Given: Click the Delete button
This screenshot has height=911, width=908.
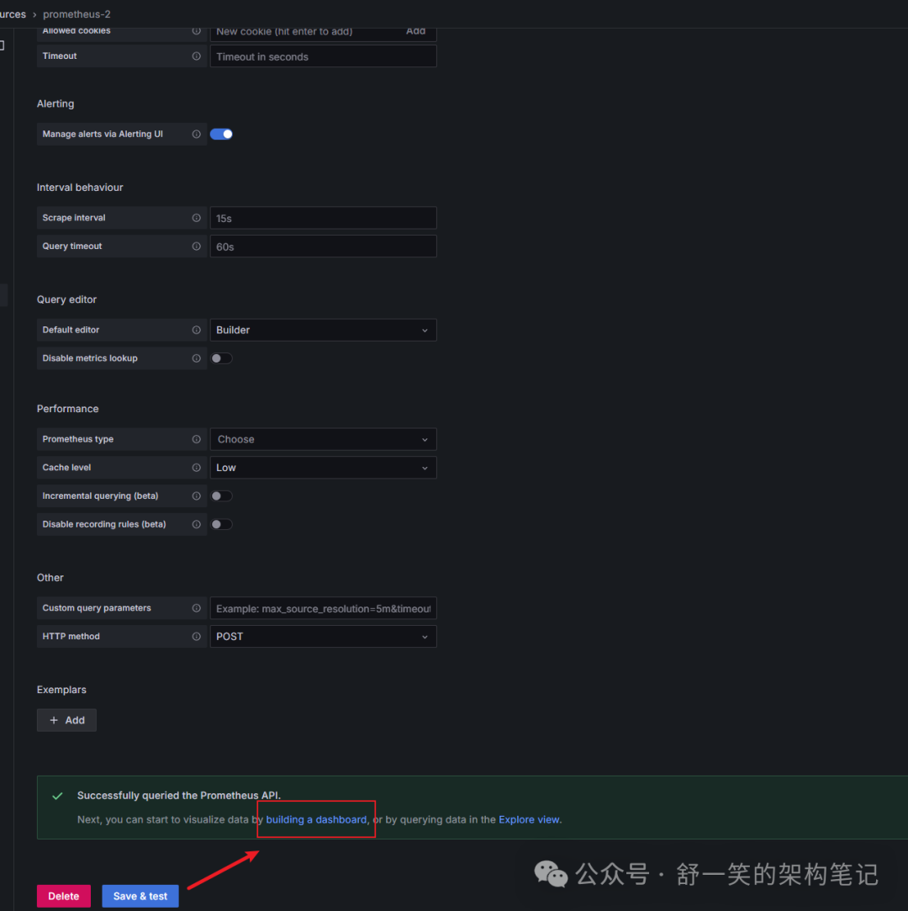Looking at the screenshot, I should [x=64, y=896].
